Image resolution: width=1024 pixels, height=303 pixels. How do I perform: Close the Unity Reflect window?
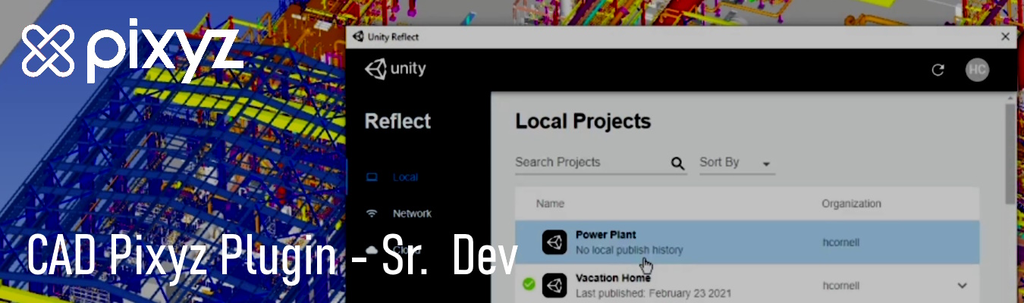click(1006, 36)
